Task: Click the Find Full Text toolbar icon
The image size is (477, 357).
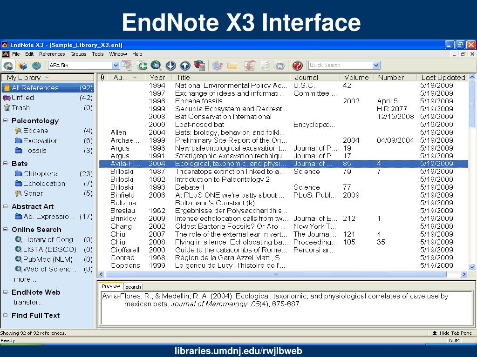Action: click(x=199, y=65)
